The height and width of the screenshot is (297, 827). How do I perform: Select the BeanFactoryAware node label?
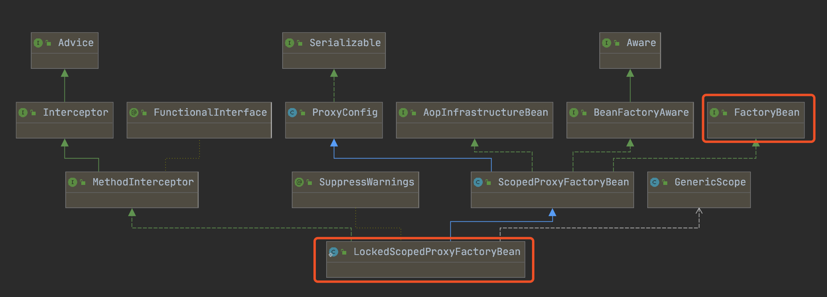coord(641,112)
